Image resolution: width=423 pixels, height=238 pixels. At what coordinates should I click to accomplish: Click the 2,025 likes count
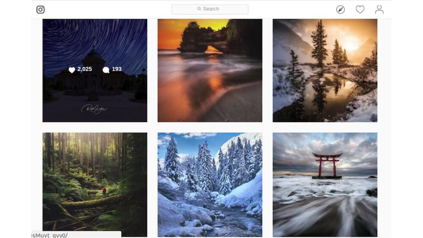(x=85, y=69)
